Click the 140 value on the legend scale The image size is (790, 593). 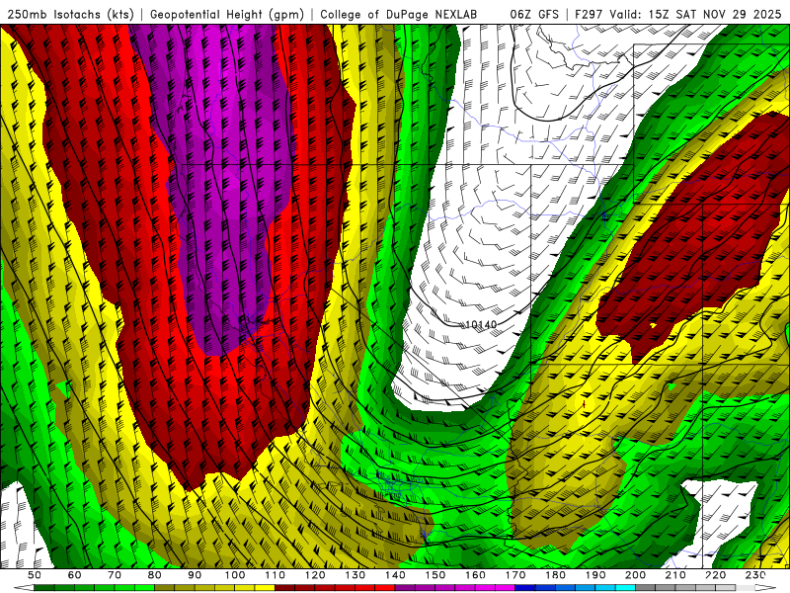(x=395, y=575)
